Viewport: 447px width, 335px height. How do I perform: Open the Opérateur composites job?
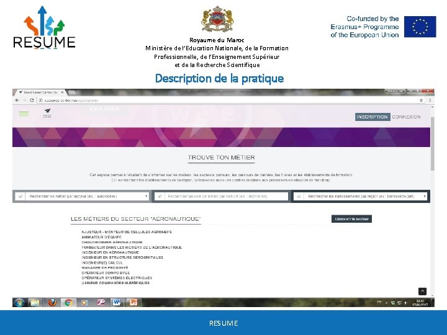(x=106, y=273)
